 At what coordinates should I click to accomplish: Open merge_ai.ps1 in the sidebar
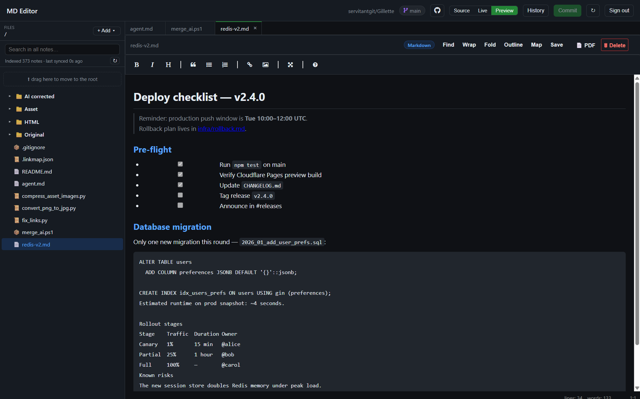point(37,232)
